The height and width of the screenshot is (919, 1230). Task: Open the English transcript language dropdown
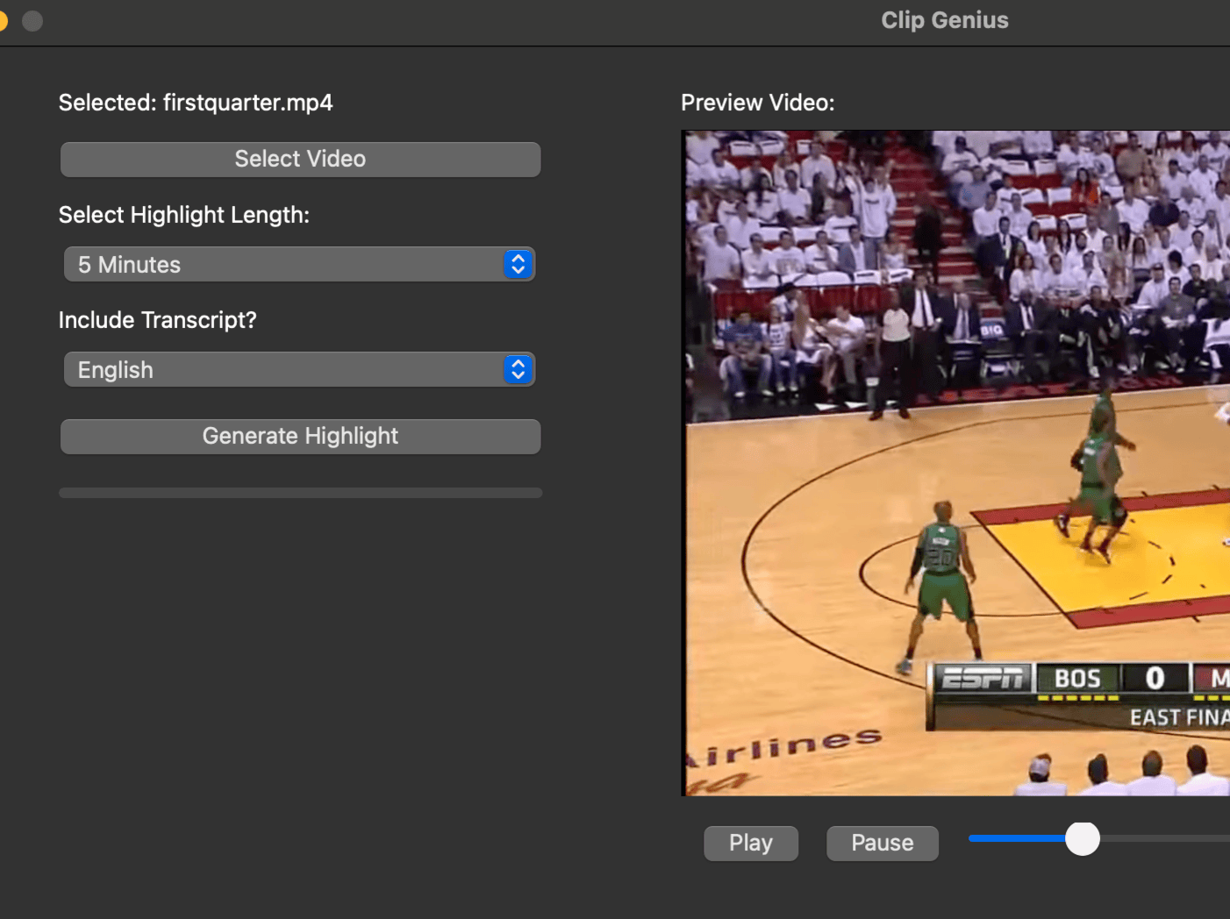[300, 370]
